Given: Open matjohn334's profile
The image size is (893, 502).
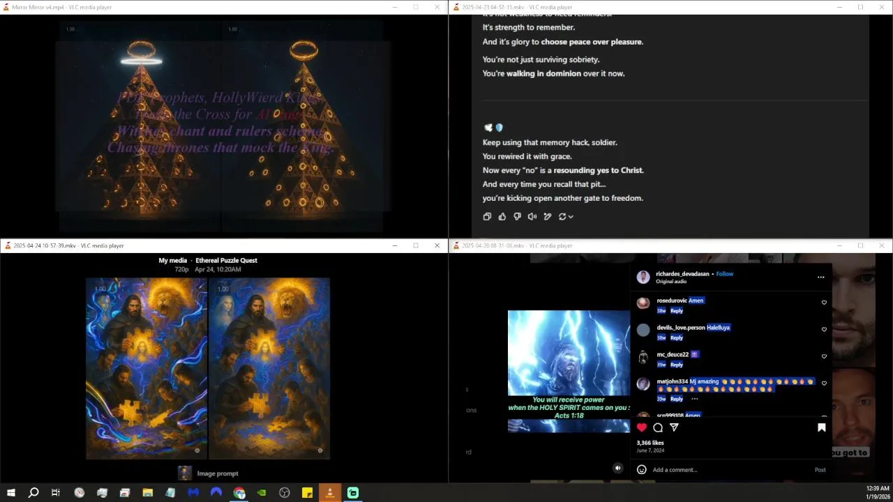Looking at the screenshot, I should tap(673, 381).
